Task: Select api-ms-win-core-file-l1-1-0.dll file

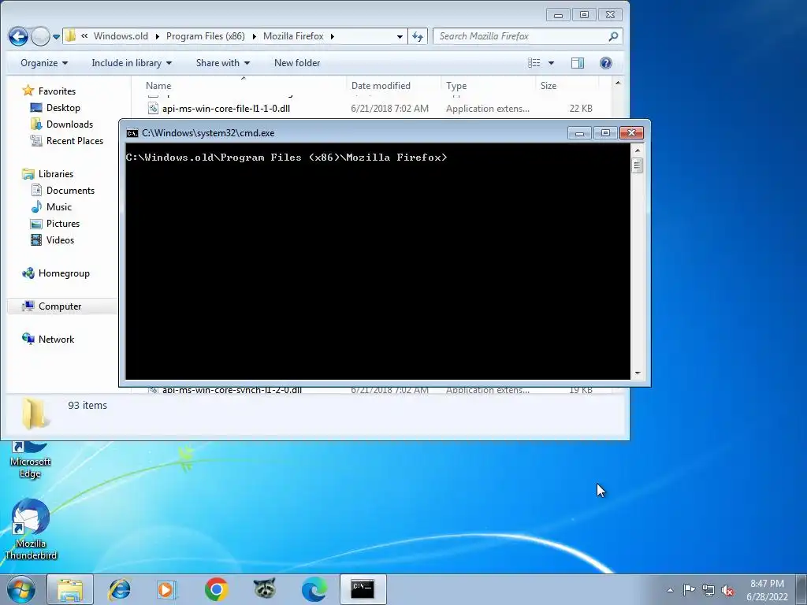Action: click(226, 109)
